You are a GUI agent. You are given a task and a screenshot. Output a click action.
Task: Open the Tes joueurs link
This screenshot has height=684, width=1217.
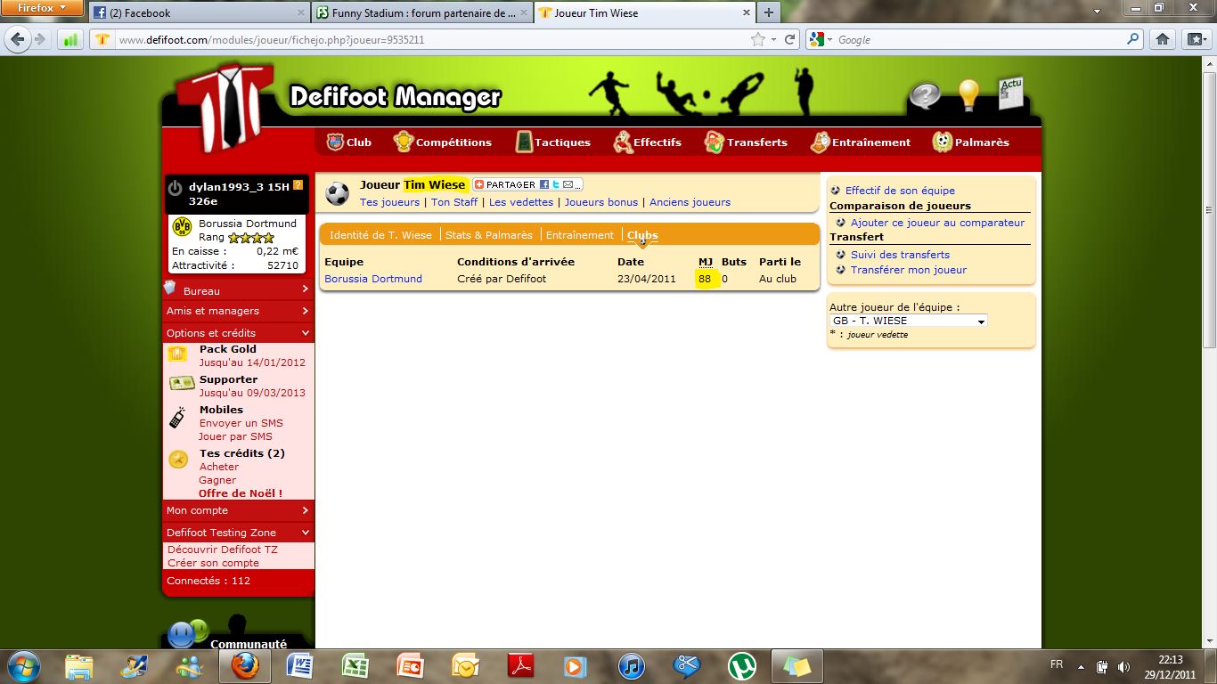pos(389,202)
